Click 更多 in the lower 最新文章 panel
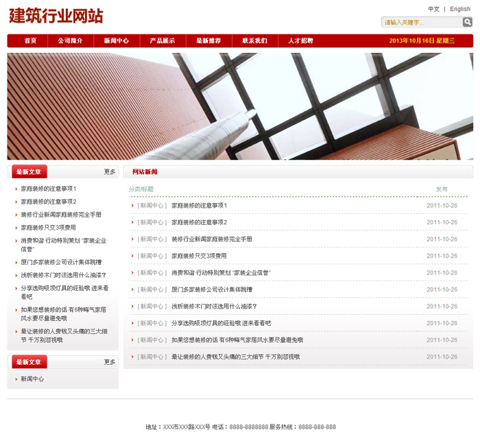This screenshot has height=441, width=480. pos(110,361)
